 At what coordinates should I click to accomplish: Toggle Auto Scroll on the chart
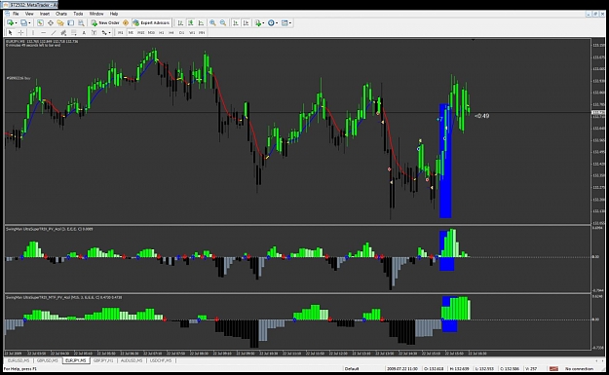236,23
